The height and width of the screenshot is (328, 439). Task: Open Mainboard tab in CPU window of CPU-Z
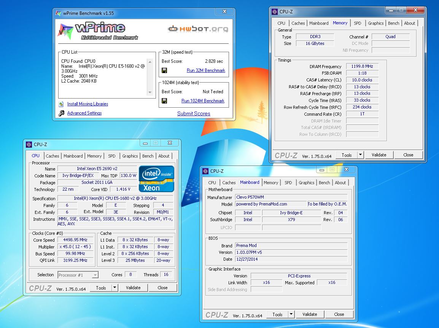pos(73,156)
